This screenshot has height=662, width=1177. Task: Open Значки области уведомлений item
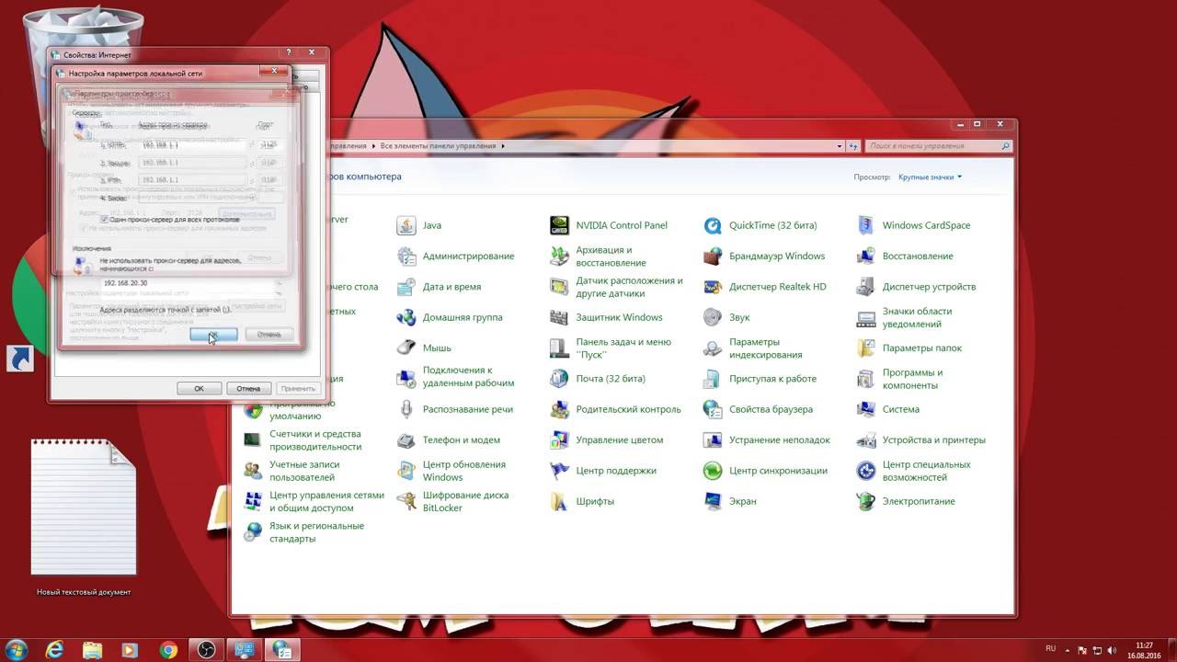905,317
